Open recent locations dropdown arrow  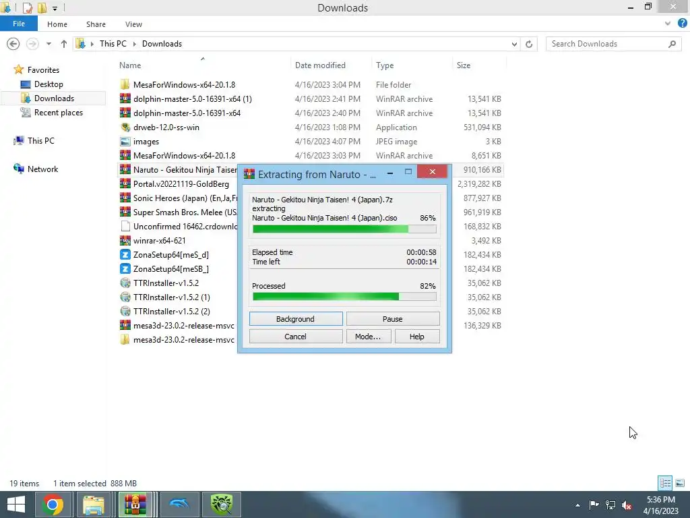pos(49,44)
